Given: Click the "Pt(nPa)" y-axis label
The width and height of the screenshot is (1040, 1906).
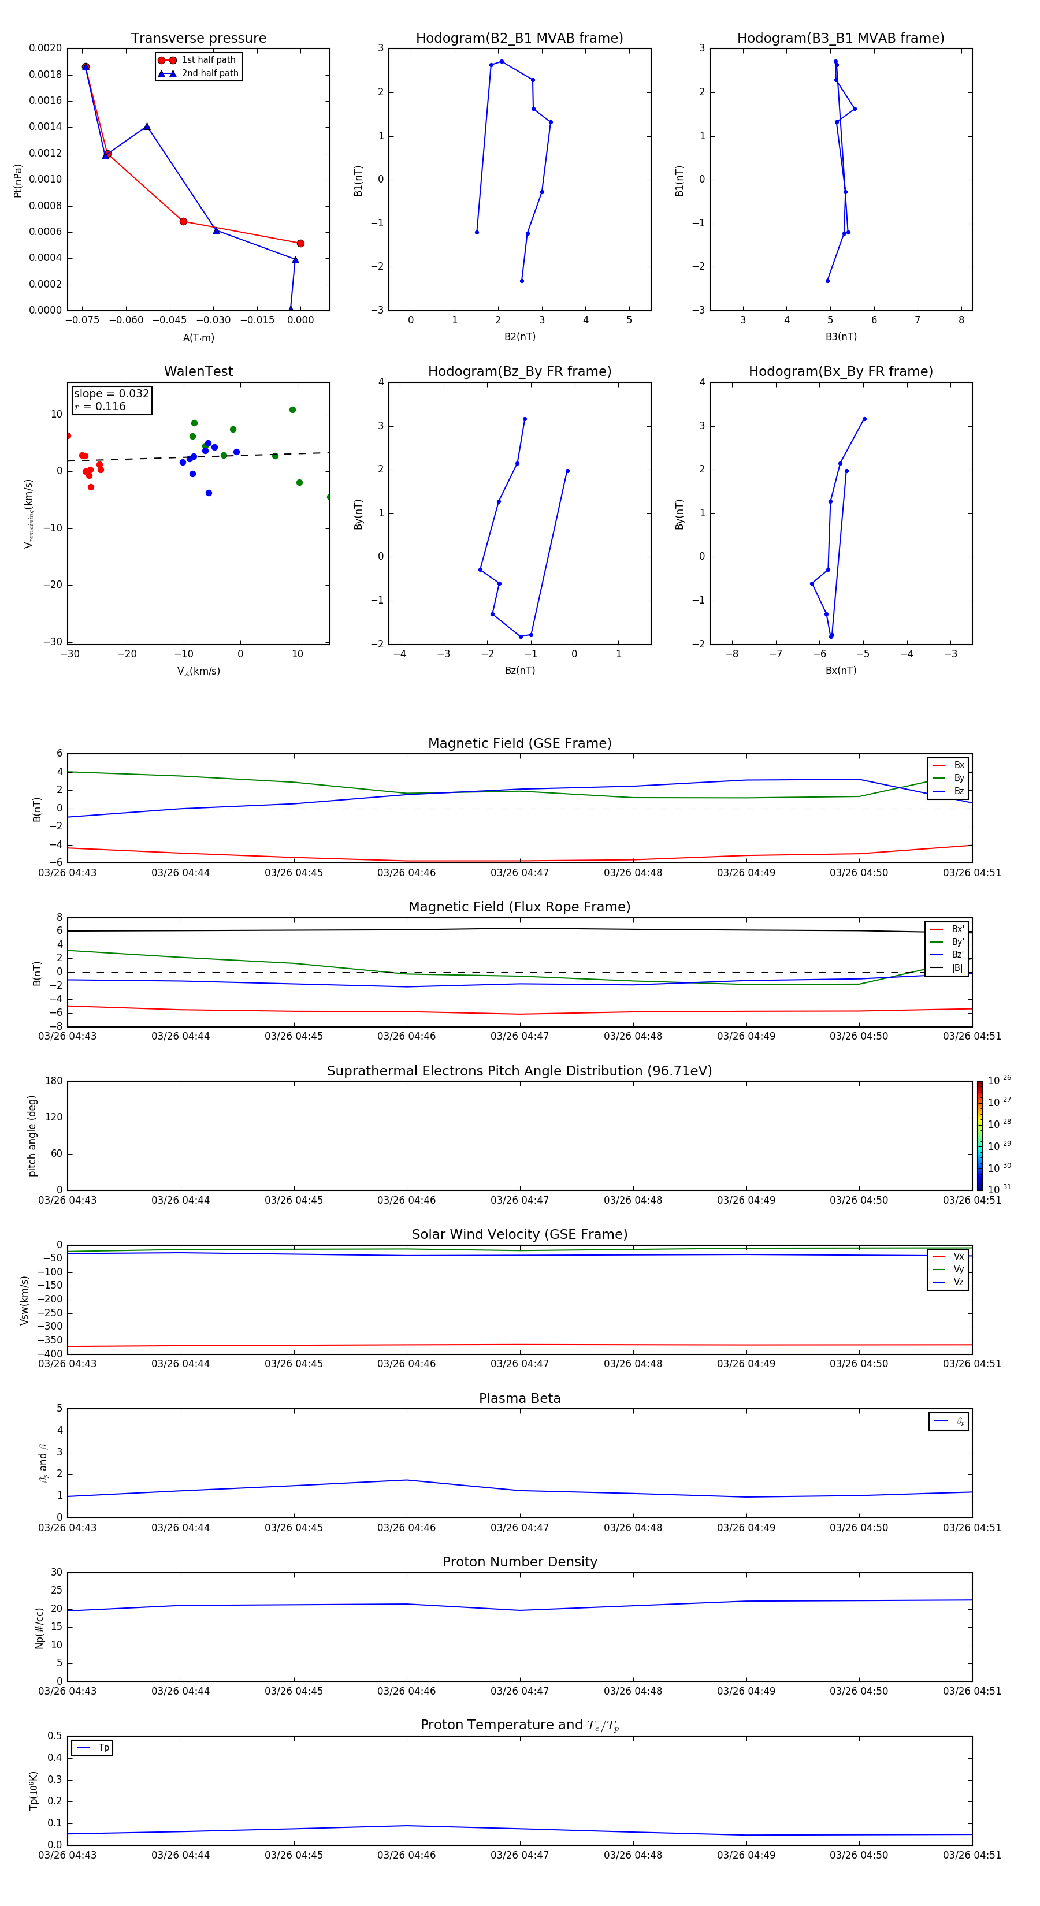Looking at the screenshot, I should click(x=18, y=181).
